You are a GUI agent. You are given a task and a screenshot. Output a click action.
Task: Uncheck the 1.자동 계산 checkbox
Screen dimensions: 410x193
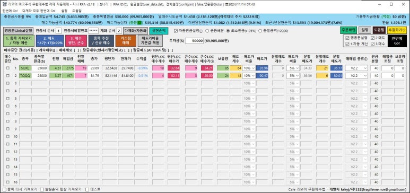[x=347, y=43]
